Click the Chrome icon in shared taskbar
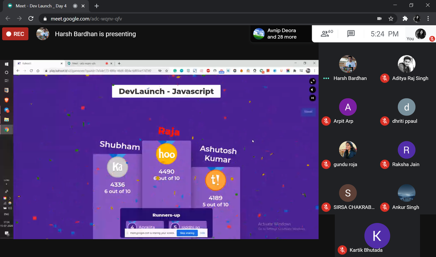 7,129
